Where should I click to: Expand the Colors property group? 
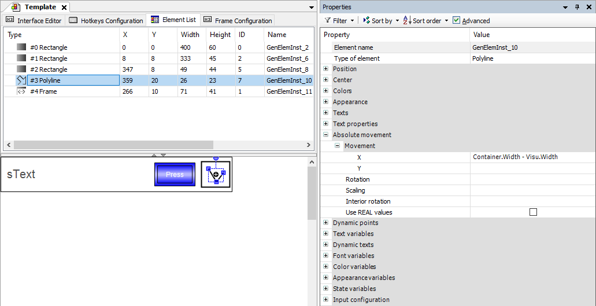(326, 91)
